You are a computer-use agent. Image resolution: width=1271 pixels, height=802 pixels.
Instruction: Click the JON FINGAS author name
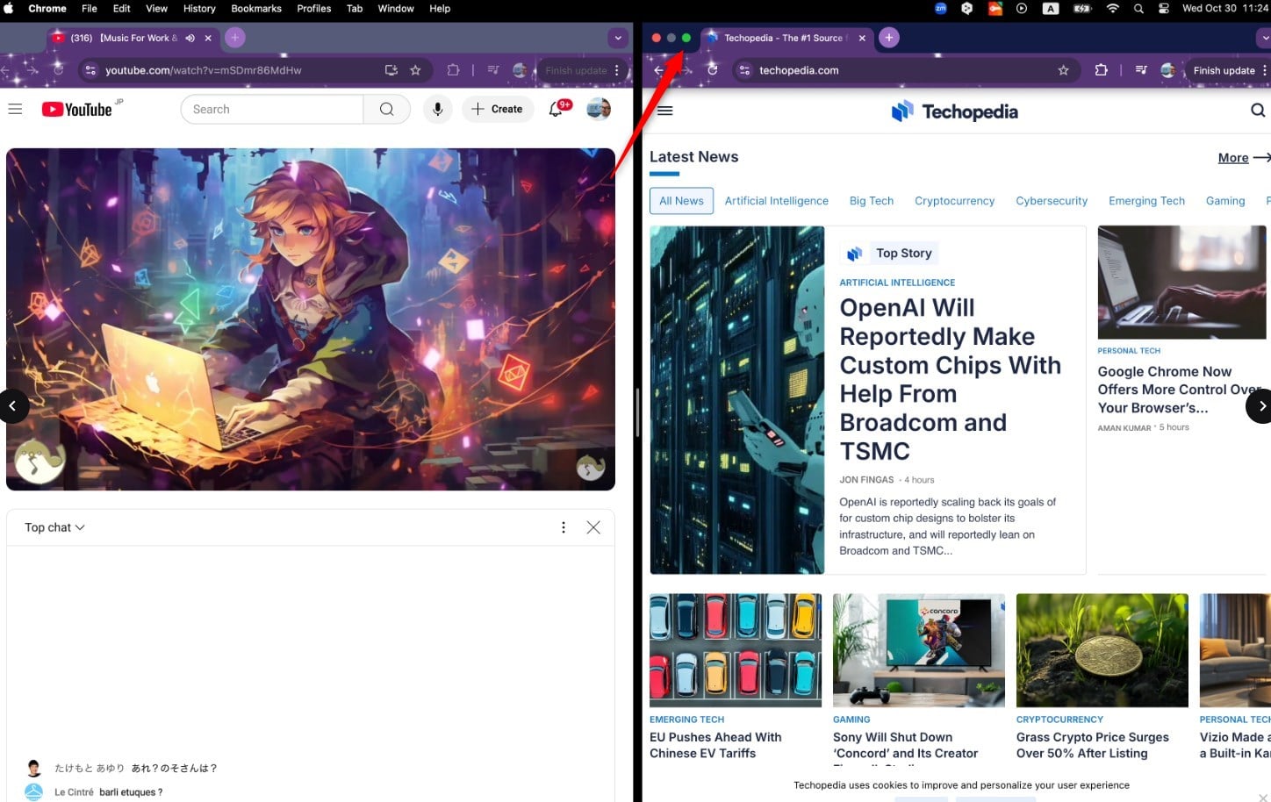pyautogui.click(x=866, y=480)
